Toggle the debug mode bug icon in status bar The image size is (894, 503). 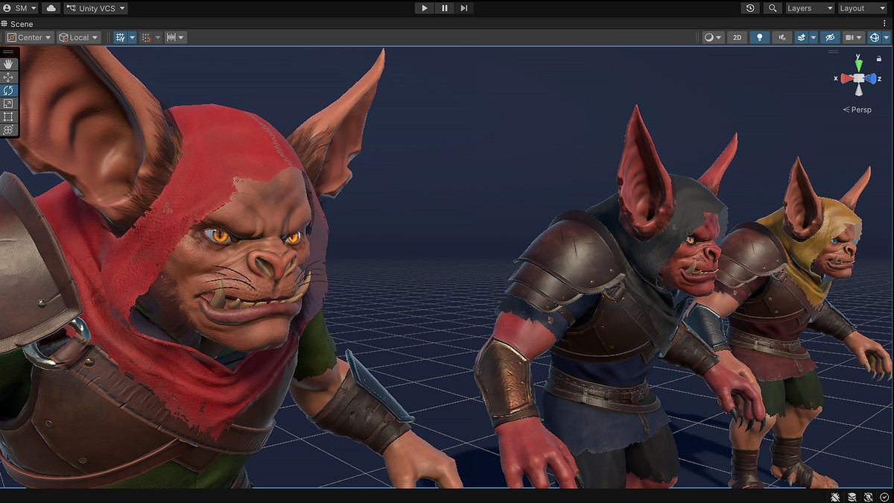point(836,496)
